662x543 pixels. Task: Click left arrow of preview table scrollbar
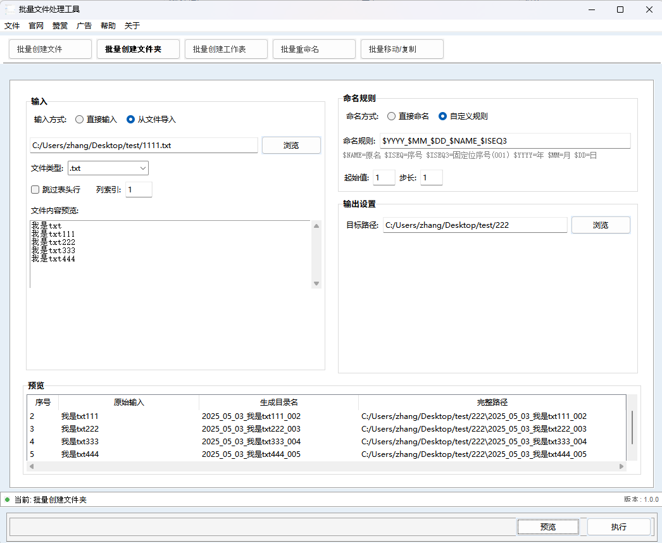point(32,466)
